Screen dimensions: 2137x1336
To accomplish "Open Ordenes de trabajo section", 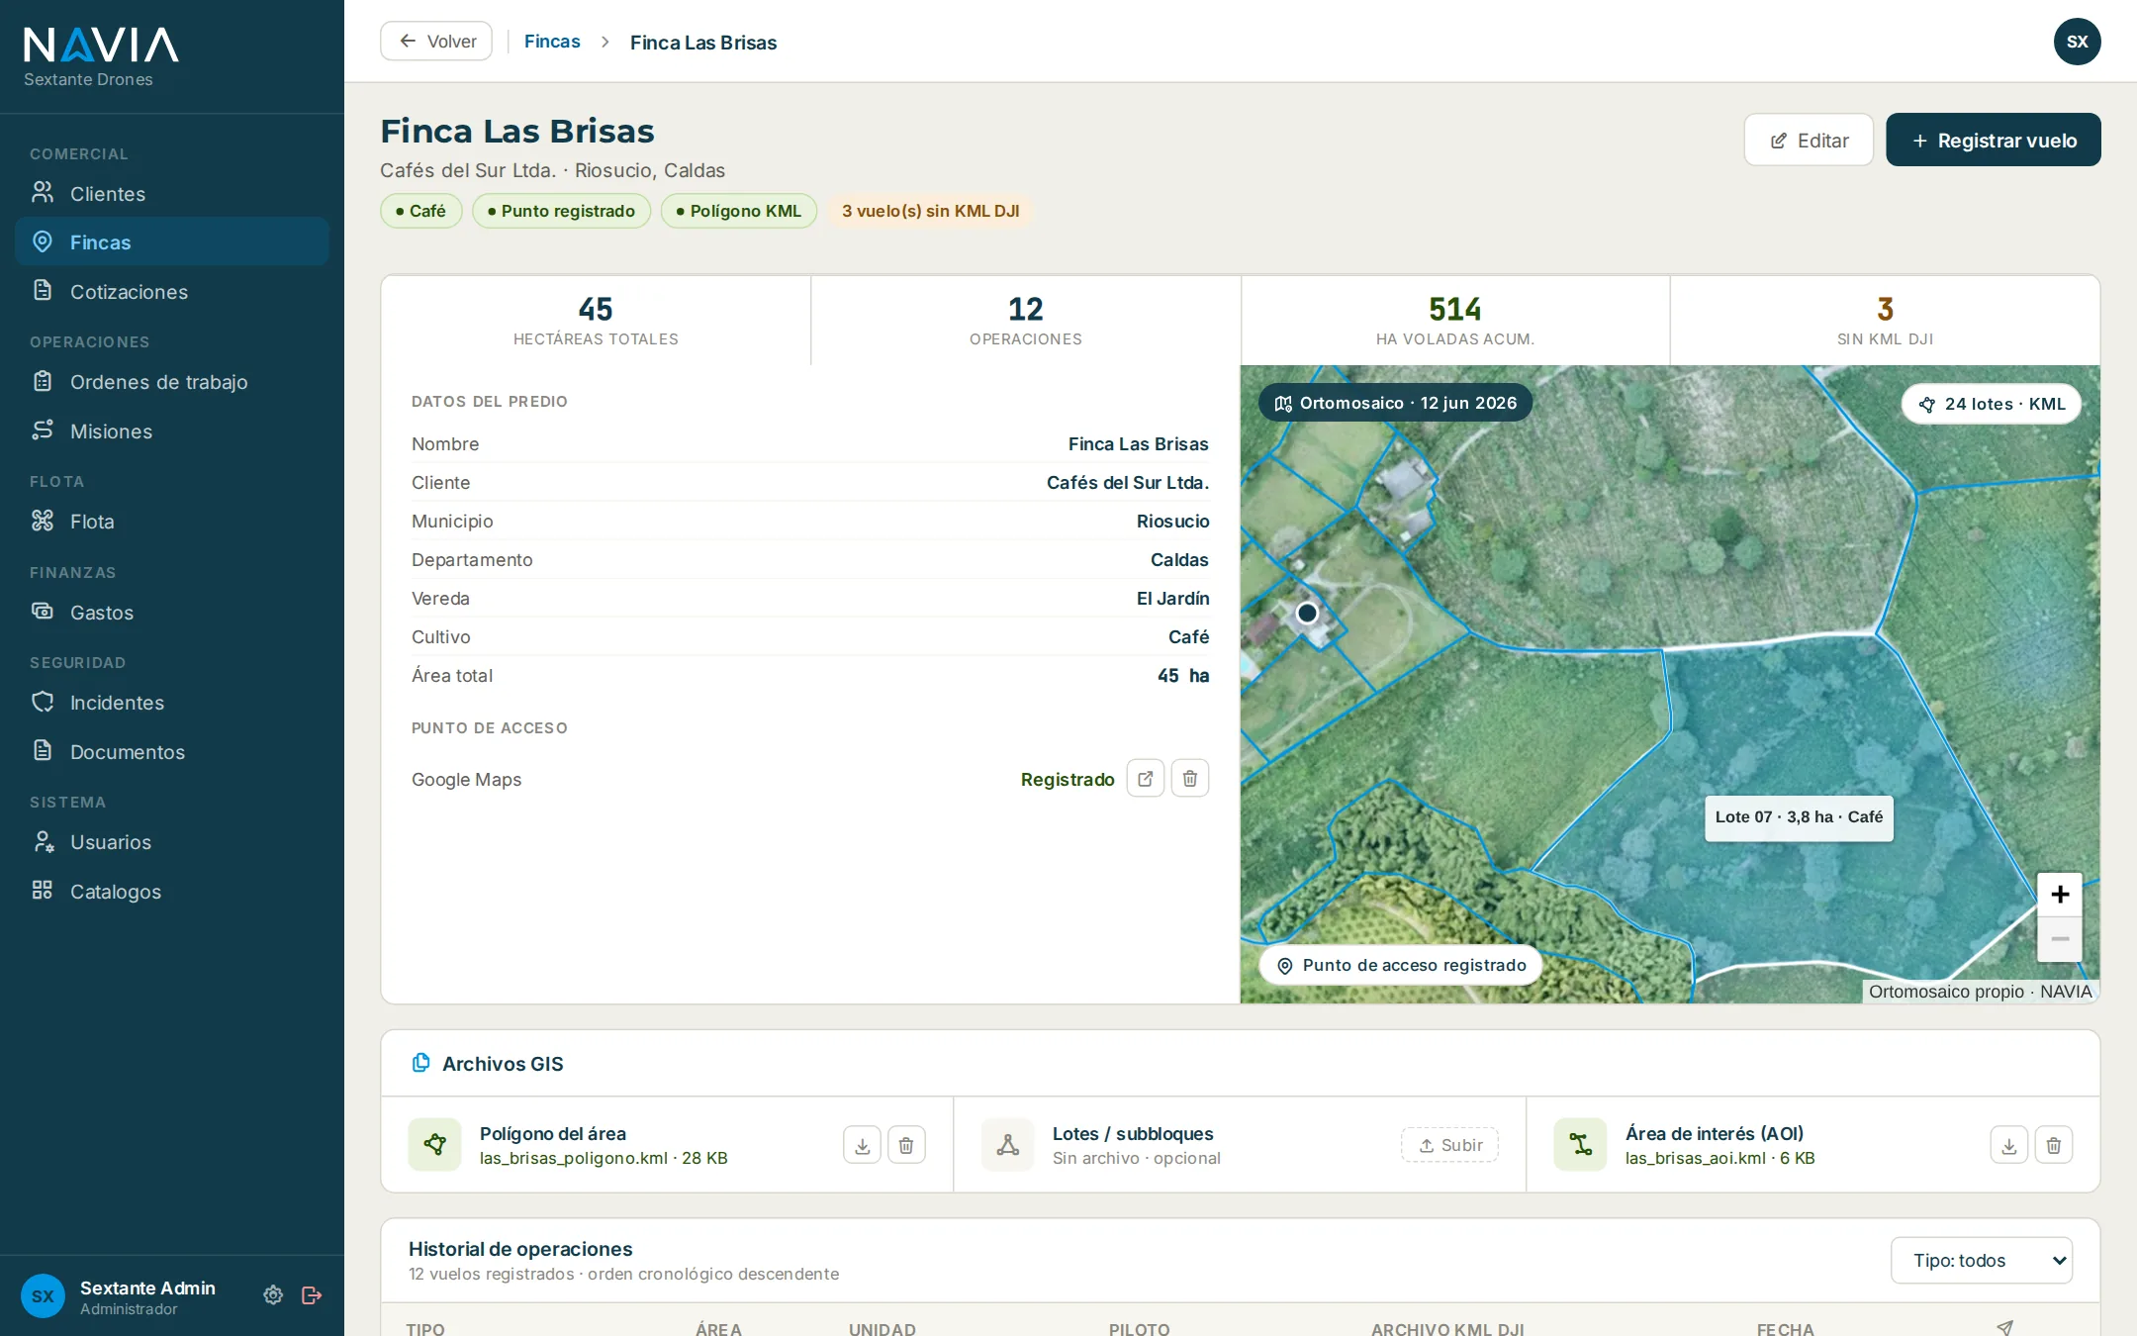I will pyautogui.click(x=172, y=382).
